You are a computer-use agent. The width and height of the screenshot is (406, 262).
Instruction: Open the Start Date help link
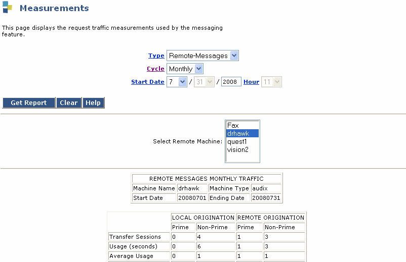[x=148, y=82]
